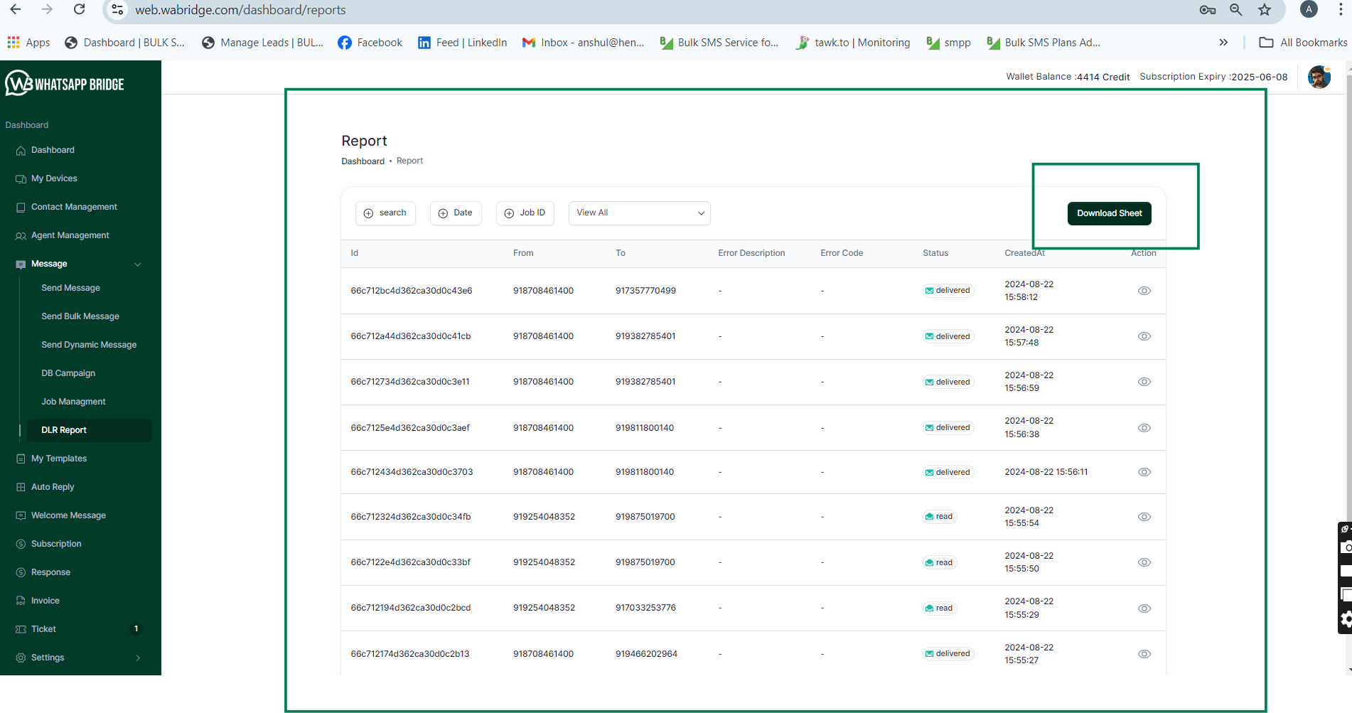Open DB Campaign page
This screenshot has width=1352, height=713.
tap(68, 373)
